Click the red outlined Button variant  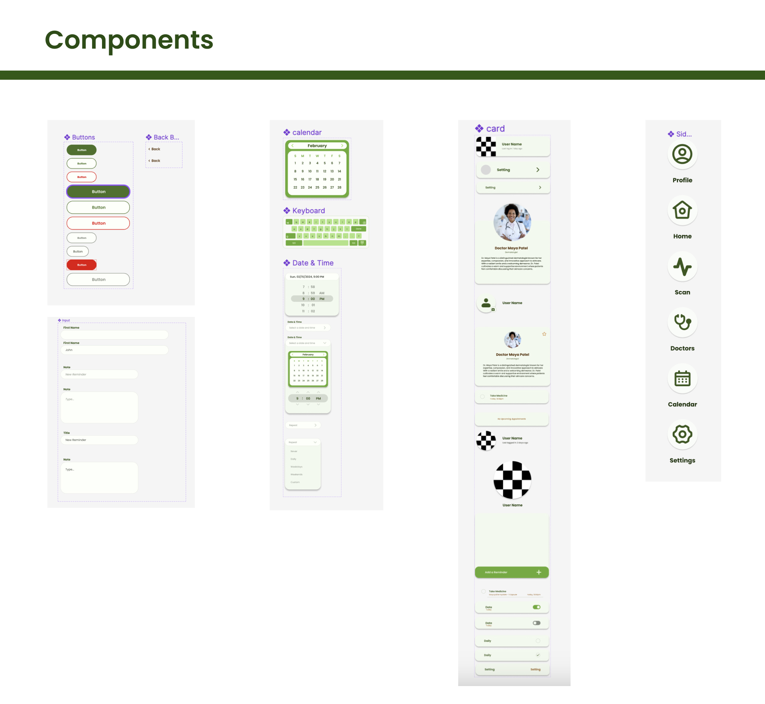(x=99, y=223)
